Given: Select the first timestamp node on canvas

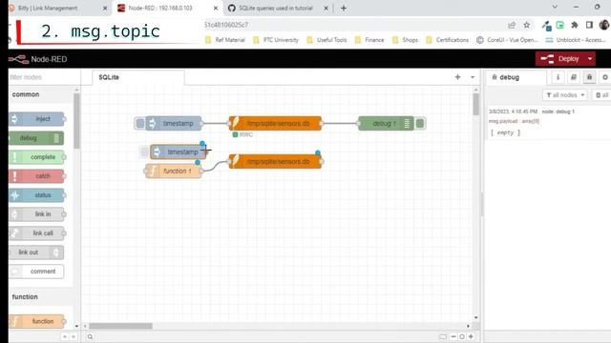Looking at the screenshot, I should [174, 124].
